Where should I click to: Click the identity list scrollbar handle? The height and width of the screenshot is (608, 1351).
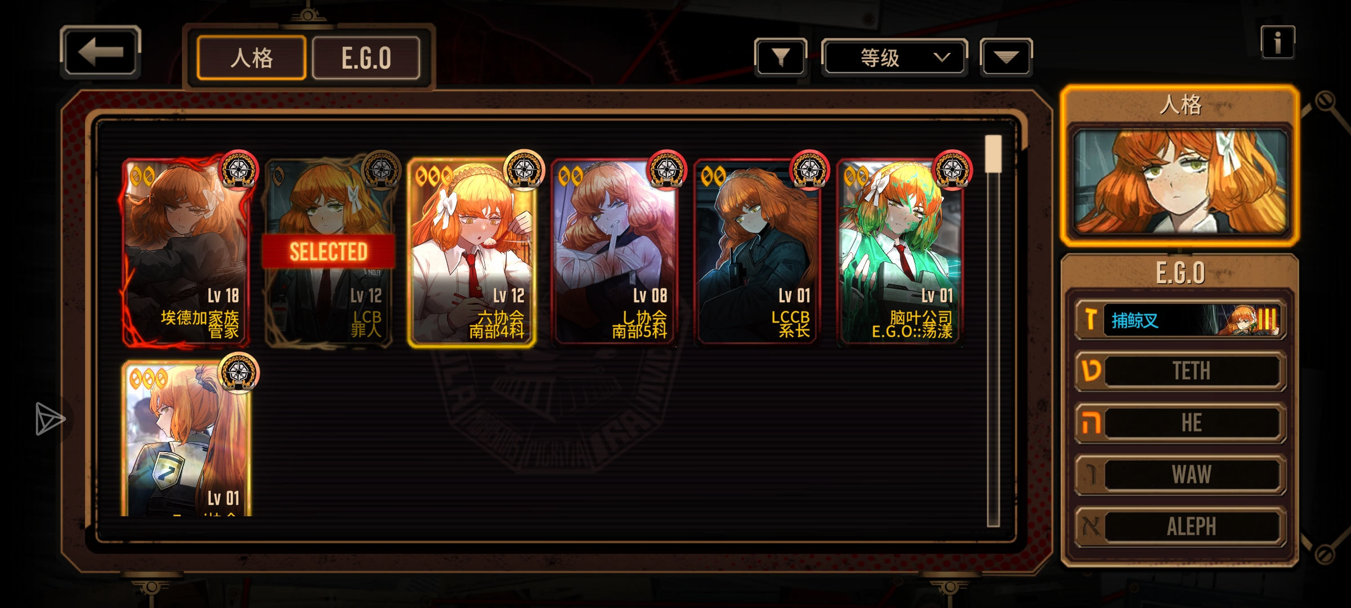click(994, 154)
